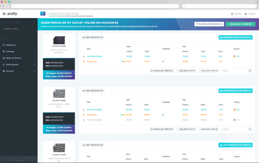259x163 pixels.
Task: Open the amazon.es My Outlet Online store dropdown
Action: pos(71,14)
